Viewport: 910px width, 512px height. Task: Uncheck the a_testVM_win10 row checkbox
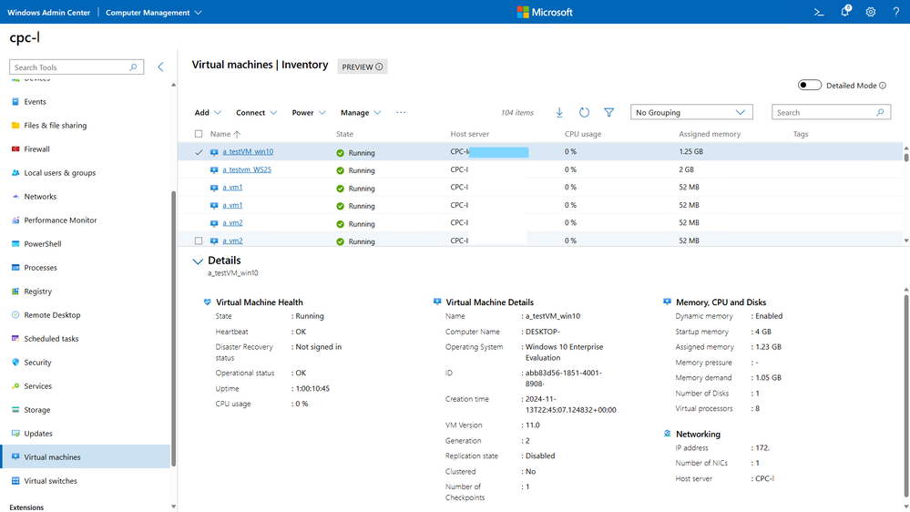(199, 152)
